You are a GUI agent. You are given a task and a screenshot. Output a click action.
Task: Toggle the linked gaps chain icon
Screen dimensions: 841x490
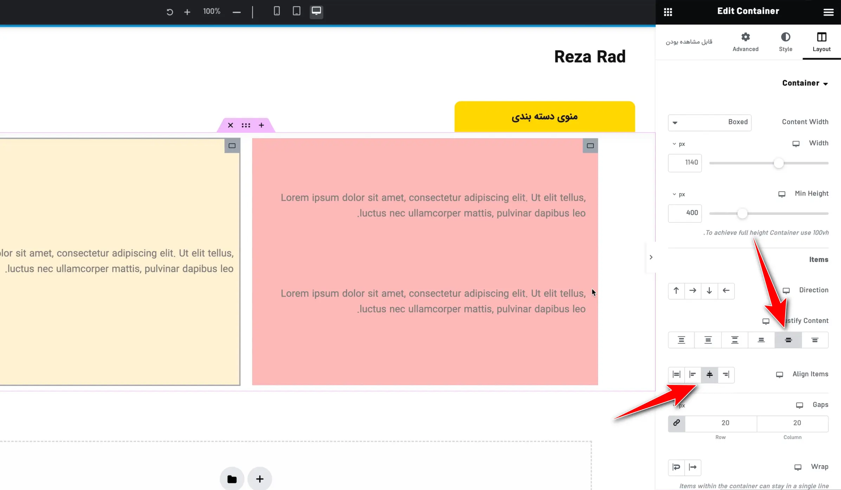[x=677, y=423]
